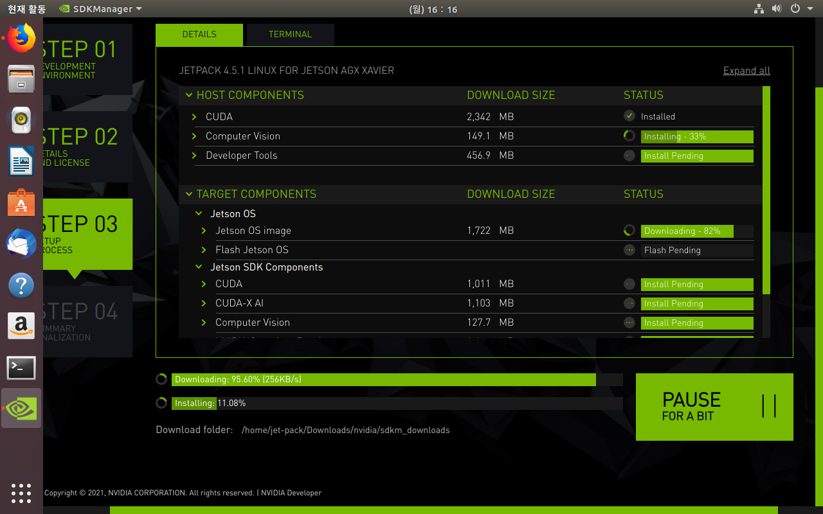Open Firefox from the dock
823x514 pixels.
[21, 39]
